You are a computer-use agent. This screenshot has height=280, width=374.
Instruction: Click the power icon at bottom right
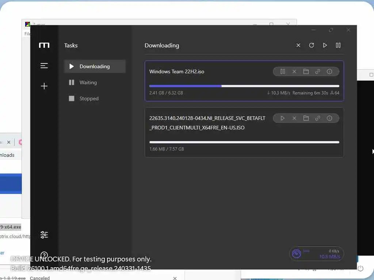360,269
